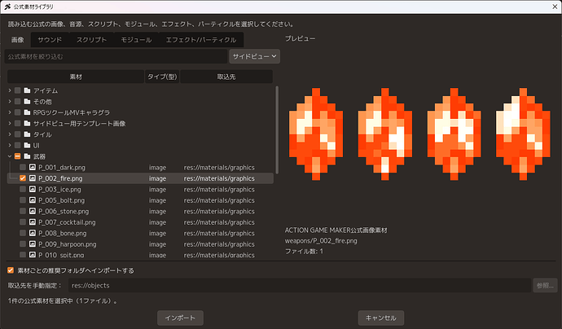Click the image icon of P_003_ice.png
562x329 pixels.
tap(33, 189)
